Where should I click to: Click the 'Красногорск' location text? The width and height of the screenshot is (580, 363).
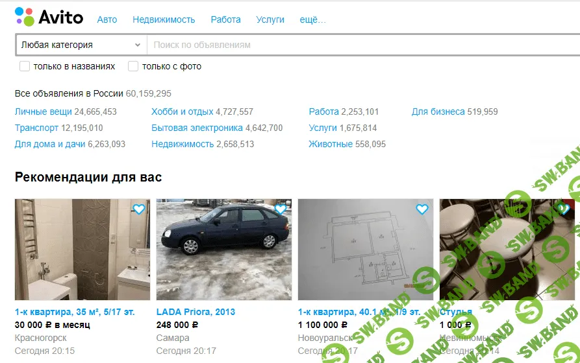(41, 338)
